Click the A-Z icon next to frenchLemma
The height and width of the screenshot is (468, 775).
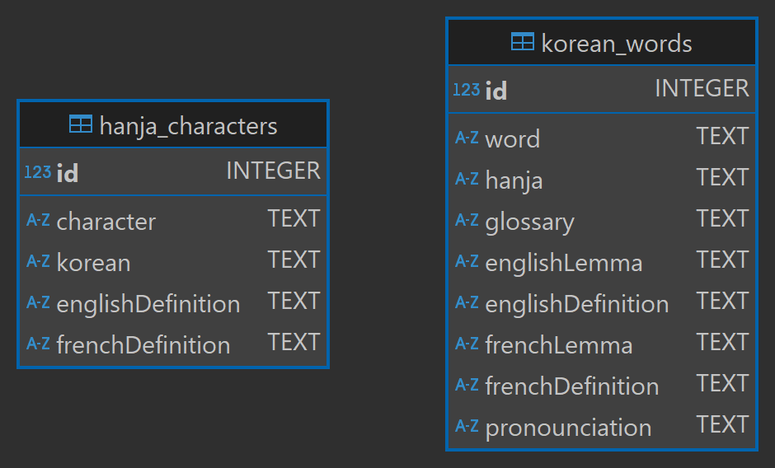[x=467, y=344]
